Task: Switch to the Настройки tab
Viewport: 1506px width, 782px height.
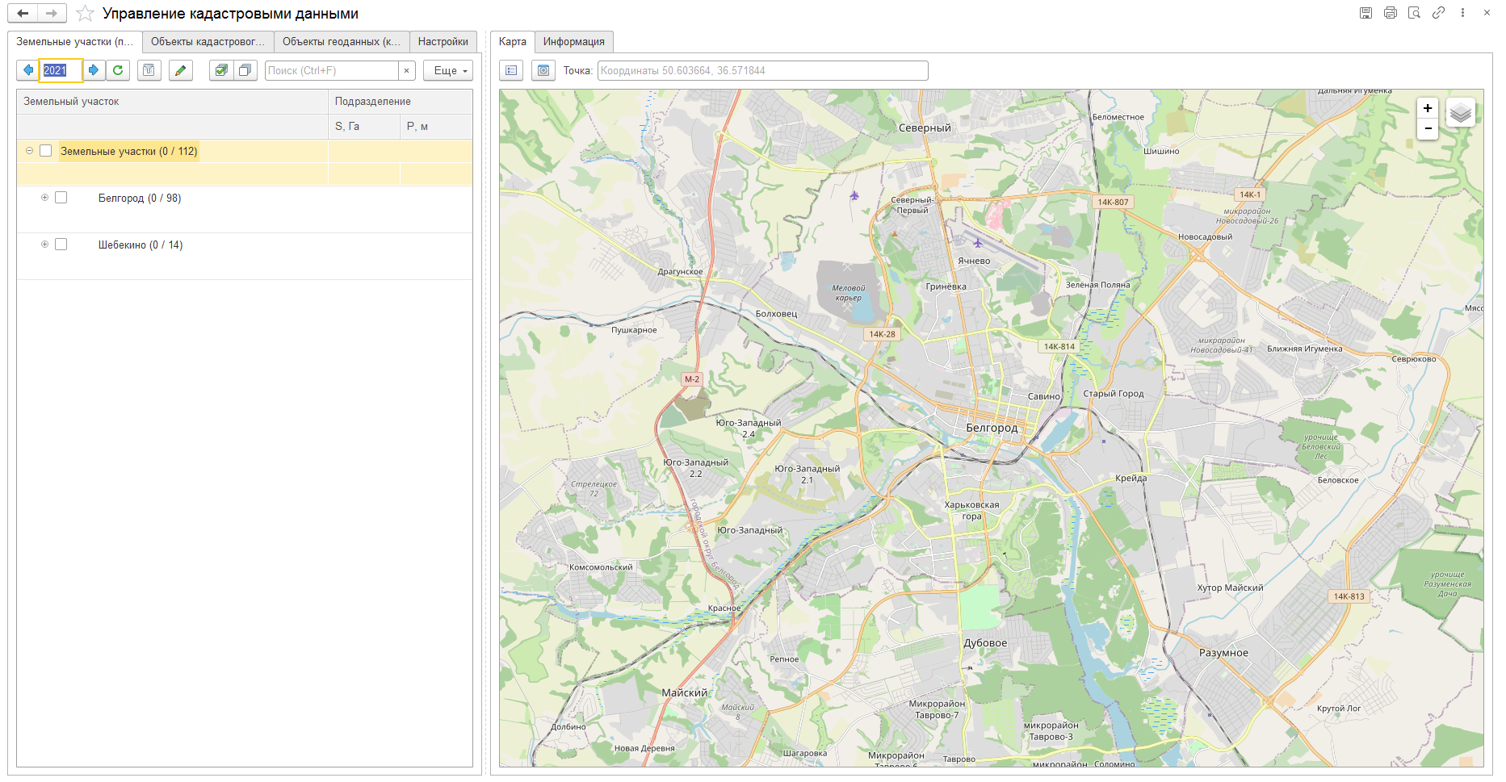Action: 443,42
